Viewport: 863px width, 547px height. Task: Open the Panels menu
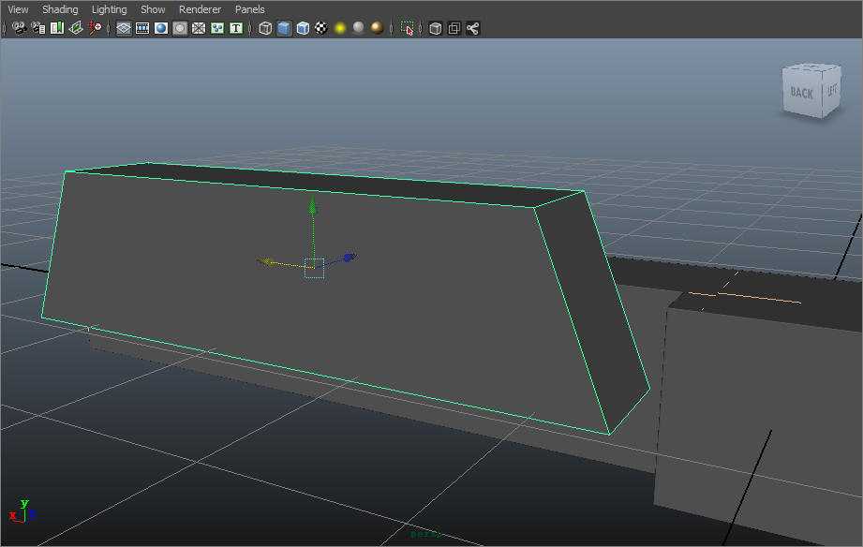(x=249, y=9)
